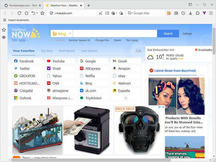Open the Netflix favorite link

click(x=90, y=76)
